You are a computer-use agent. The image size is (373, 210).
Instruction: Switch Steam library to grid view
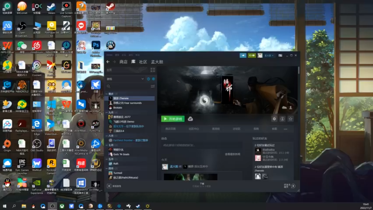coord(152,70)
